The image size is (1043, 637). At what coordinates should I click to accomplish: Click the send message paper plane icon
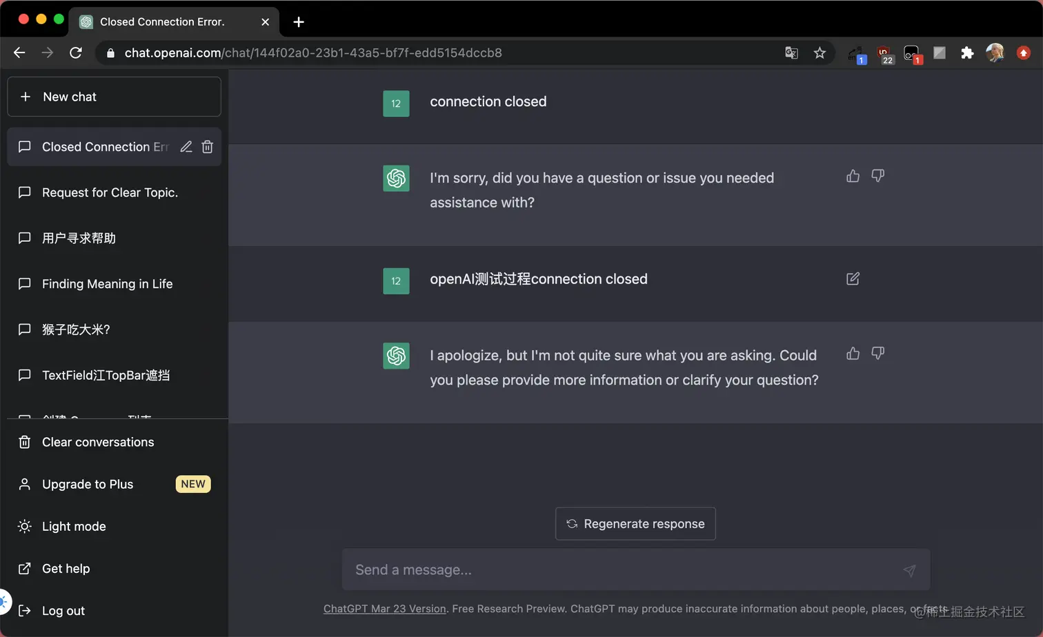(x=909, y=570)
